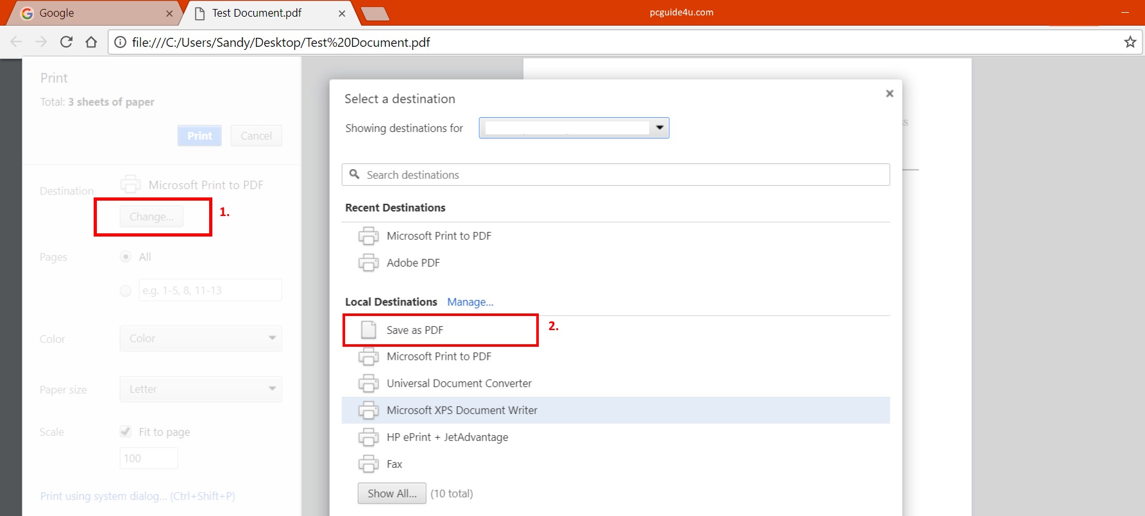Select the custom page range radio button
1145x516 pixels.
pyautogui.click(x=126, y=291)
